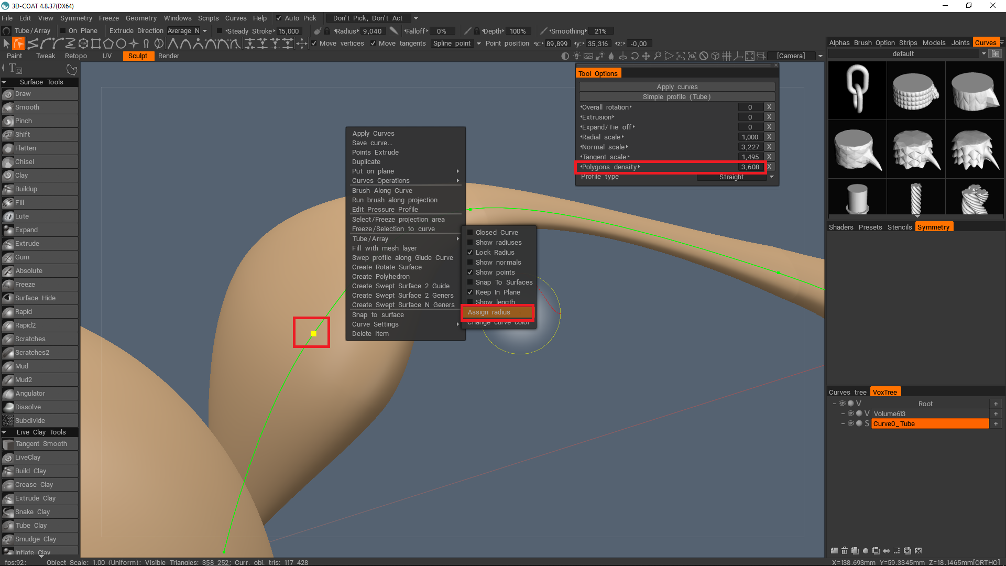
Task: Click the arrow pointer select tool
Action: pos(6,43)
